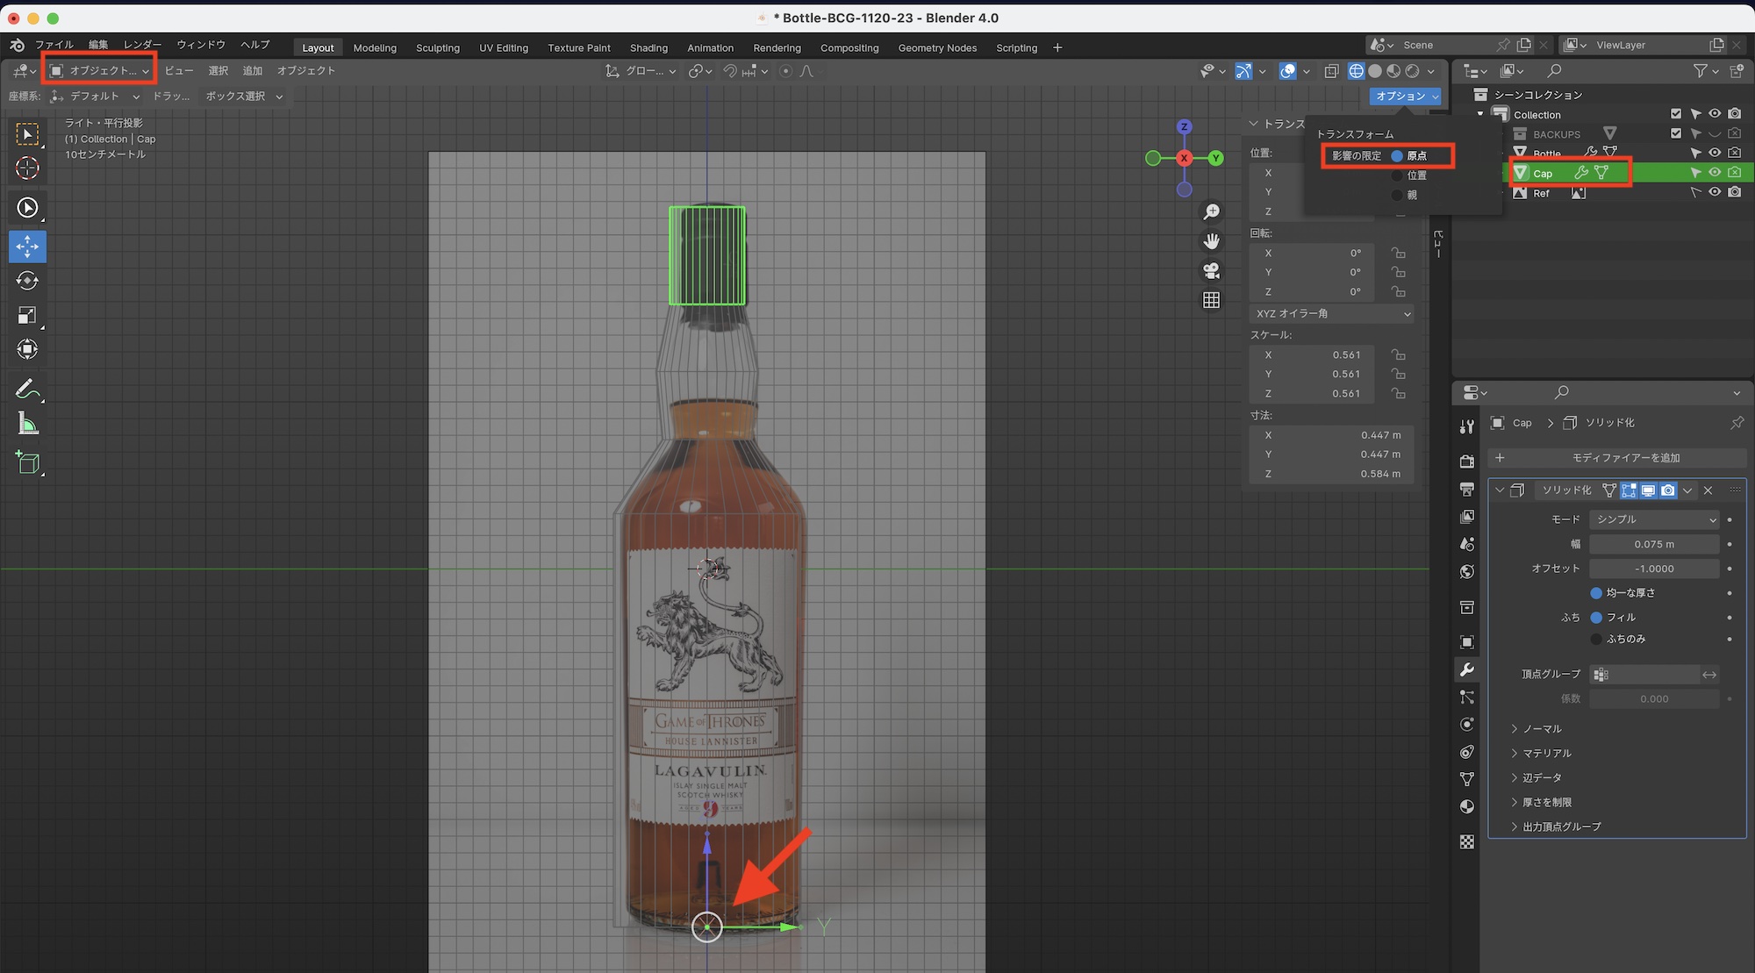
Task: Click the オプション button in viewport header
Action: pos(1404,97)
